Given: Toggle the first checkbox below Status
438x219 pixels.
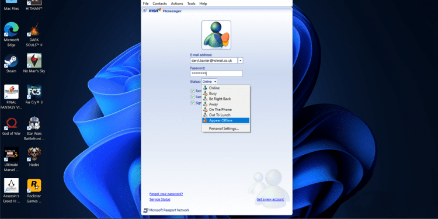Looking at the screenshot, I should point(193,91).
